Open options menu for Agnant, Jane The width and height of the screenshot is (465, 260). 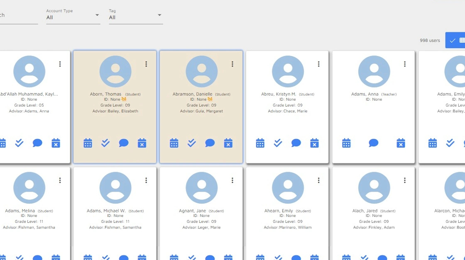tap(232, 180)
